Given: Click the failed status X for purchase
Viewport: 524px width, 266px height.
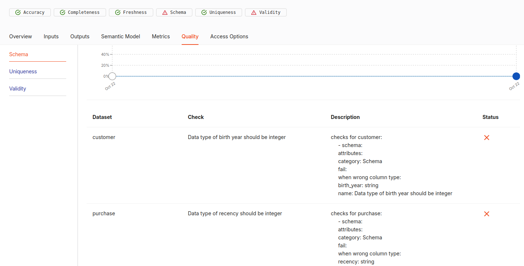Looking at the screenshot, I should pyautogui.click(x=487, y=214).
